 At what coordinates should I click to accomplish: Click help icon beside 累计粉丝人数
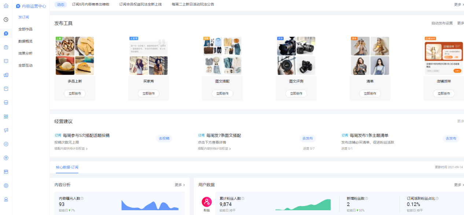pos(243,199)
